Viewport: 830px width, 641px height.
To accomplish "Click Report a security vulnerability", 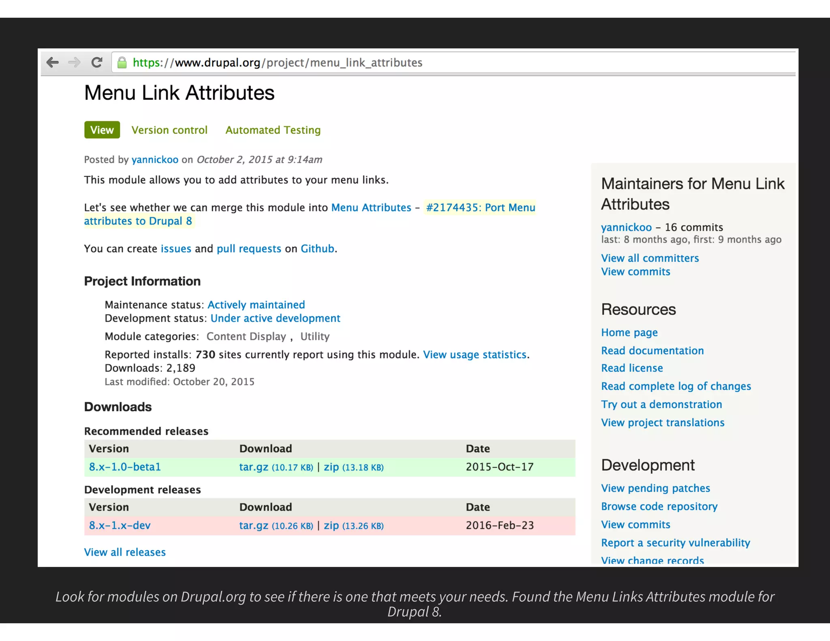I will [x=675, y=543].
